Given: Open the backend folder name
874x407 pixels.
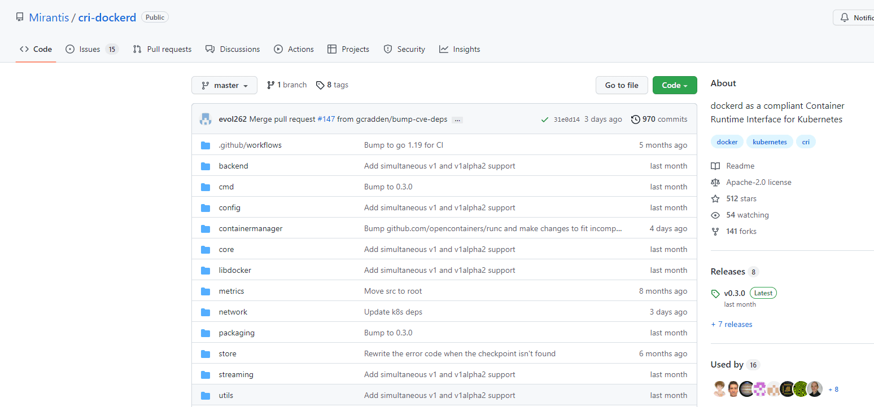Looking at the screenshot, I should pos(234,166).
